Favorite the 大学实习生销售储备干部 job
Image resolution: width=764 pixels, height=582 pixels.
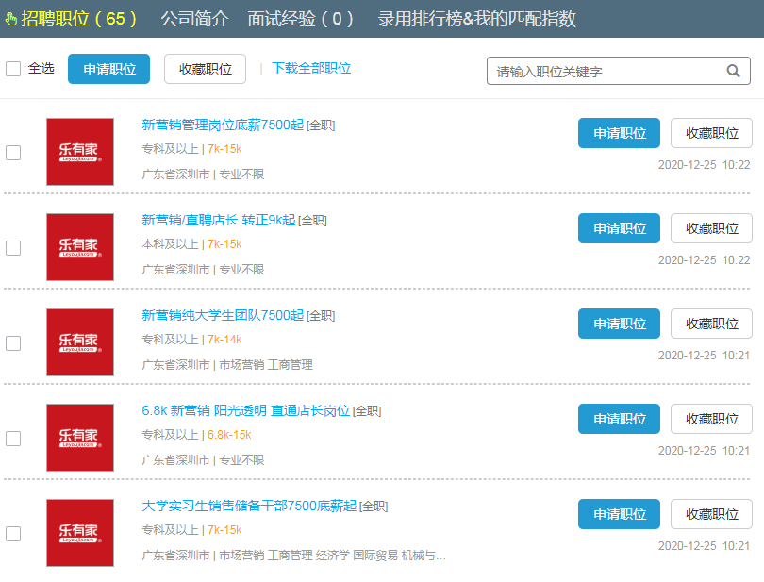(711, 514)
